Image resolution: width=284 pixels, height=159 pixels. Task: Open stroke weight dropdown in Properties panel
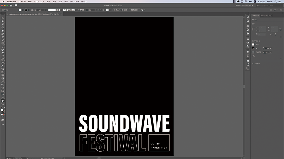point(270,48)
